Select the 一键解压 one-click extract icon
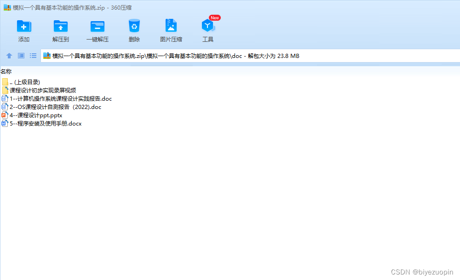Viewport: 460px width, 280px height. [97, 26]
